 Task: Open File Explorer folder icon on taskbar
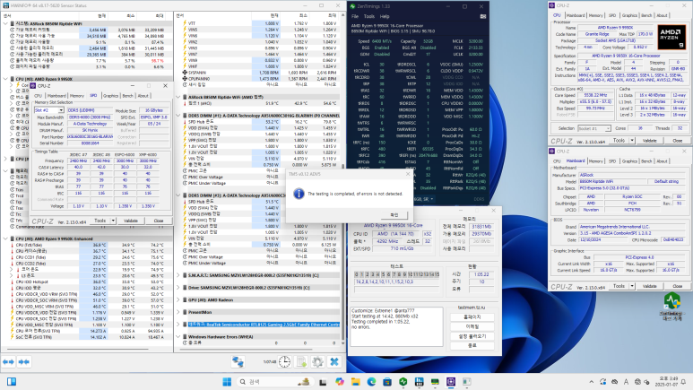coord(355,382)
